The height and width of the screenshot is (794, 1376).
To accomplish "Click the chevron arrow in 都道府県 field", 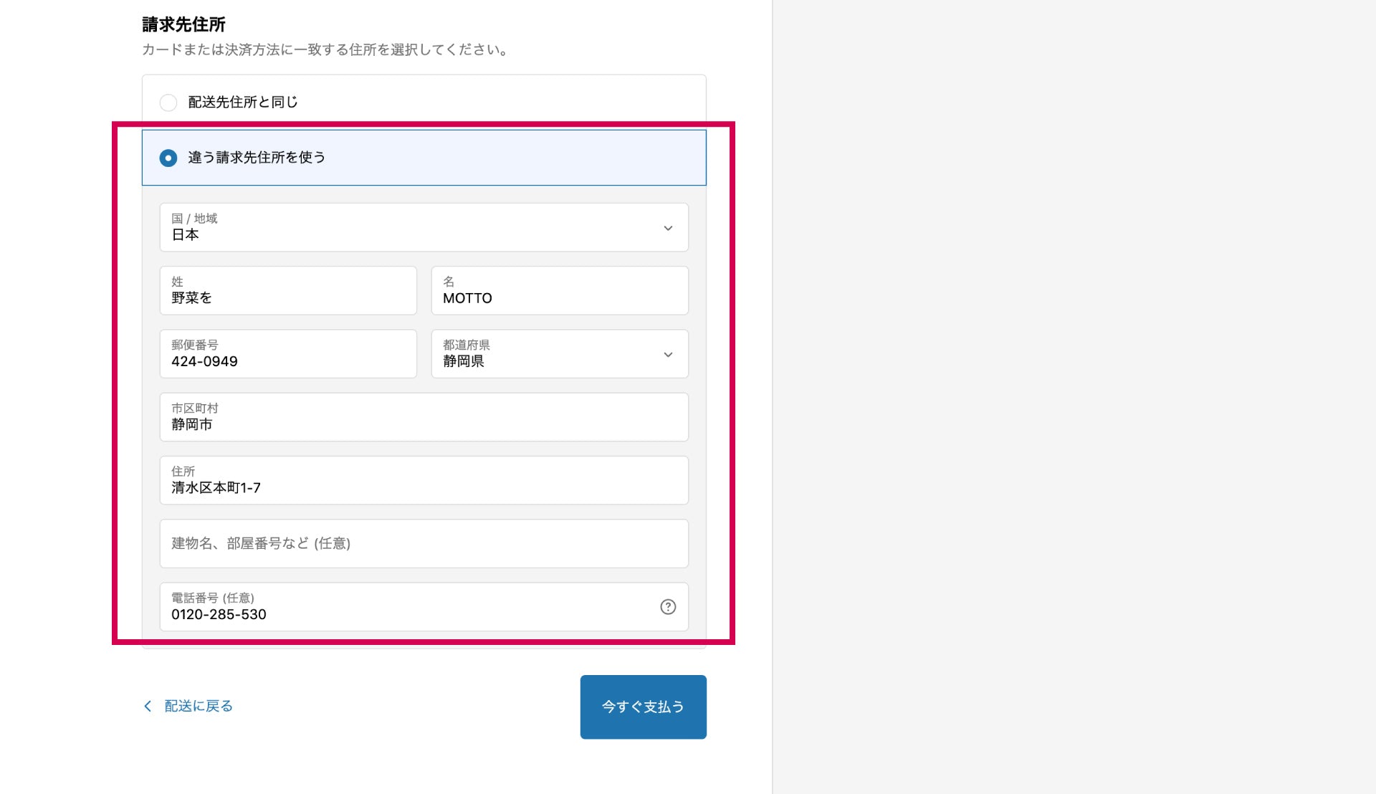I will pos(667,355).
